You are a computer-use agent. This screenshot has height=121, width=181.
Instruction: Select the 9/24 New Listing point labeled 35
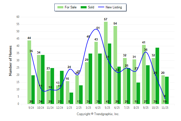pyautogui.click(x=31, y=53)
